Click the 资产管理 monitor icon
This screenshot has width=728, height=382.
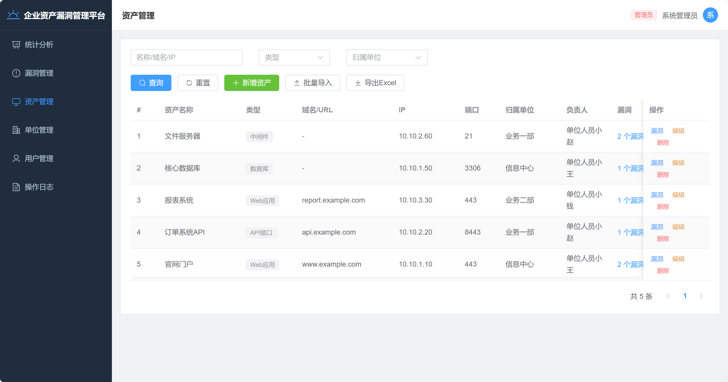pos(16,102)
